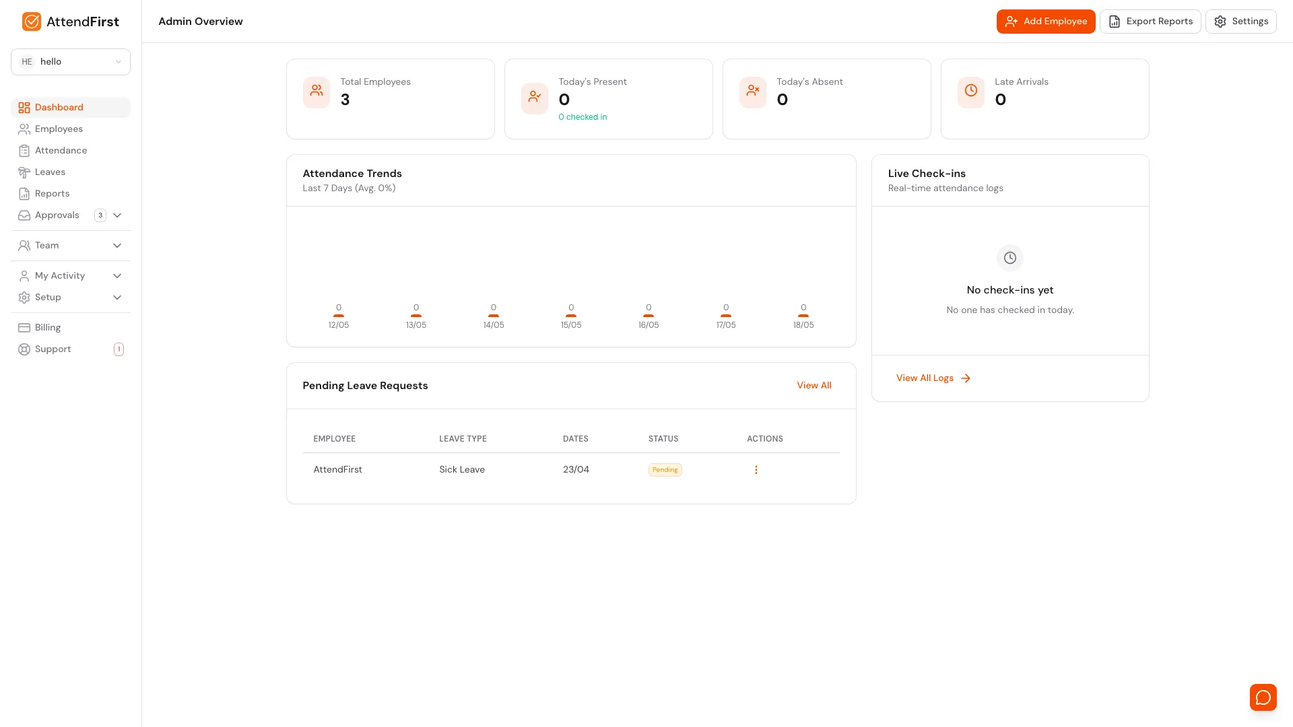The image size is (1293, 727).
Task: Open the chat widget button
Action: click(1263, 697)
